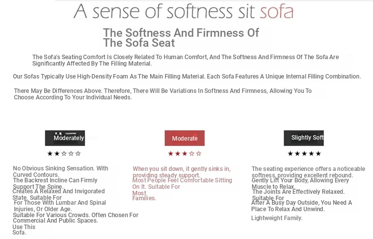Image resolution: width=373 pixels, height=239 pixels.
Task: Click last empty star under Moderately badge
Action: pos(78,154)
